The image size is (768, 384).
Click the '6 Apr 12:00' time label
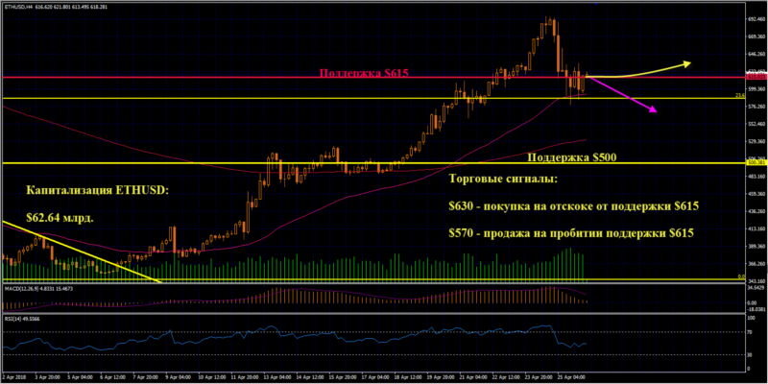tap(111, 378)
